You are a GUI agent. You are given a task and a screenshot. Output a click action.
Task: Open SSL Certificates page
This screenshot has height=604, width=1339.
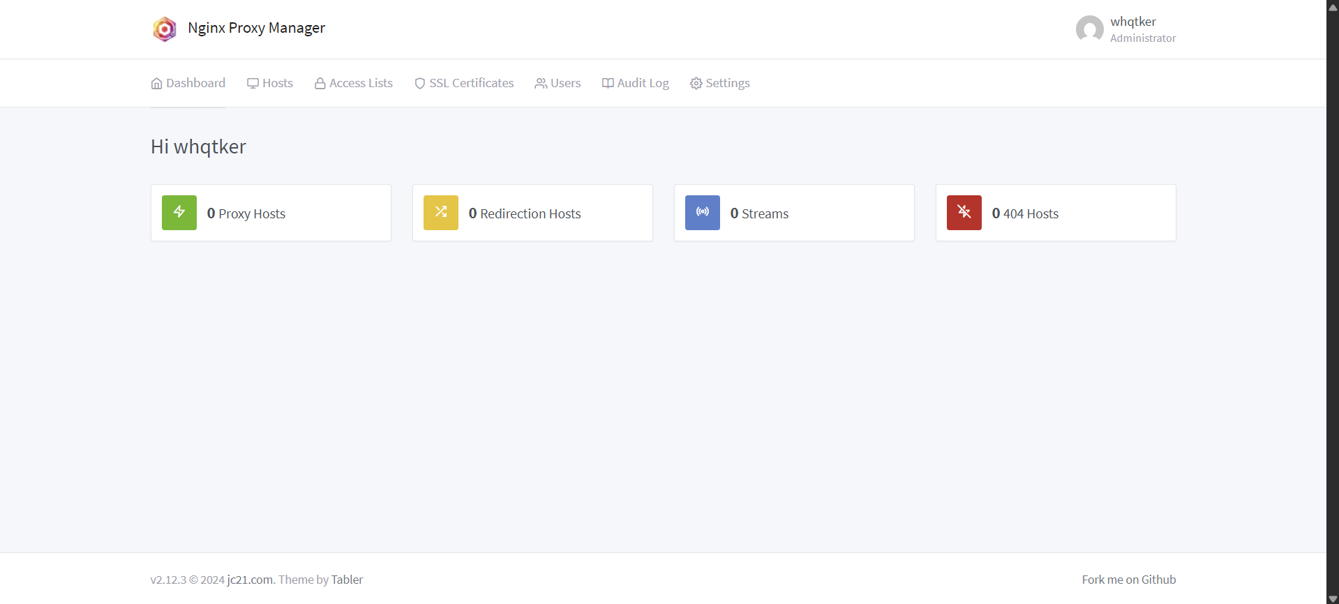(x=464, y=83)
